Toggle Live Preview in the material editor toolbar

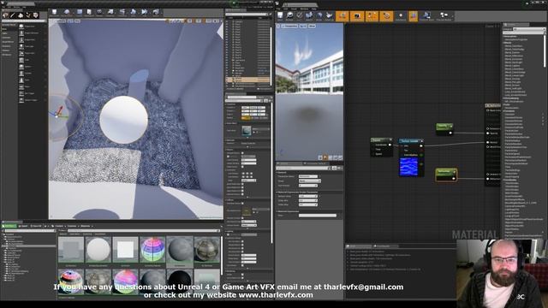point(357,16)
